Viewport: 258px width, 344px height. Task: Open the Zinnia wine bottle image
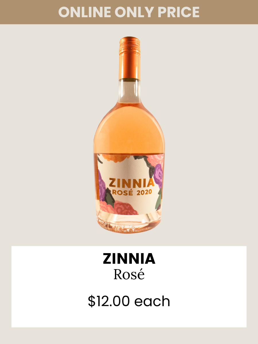(129, 135)
